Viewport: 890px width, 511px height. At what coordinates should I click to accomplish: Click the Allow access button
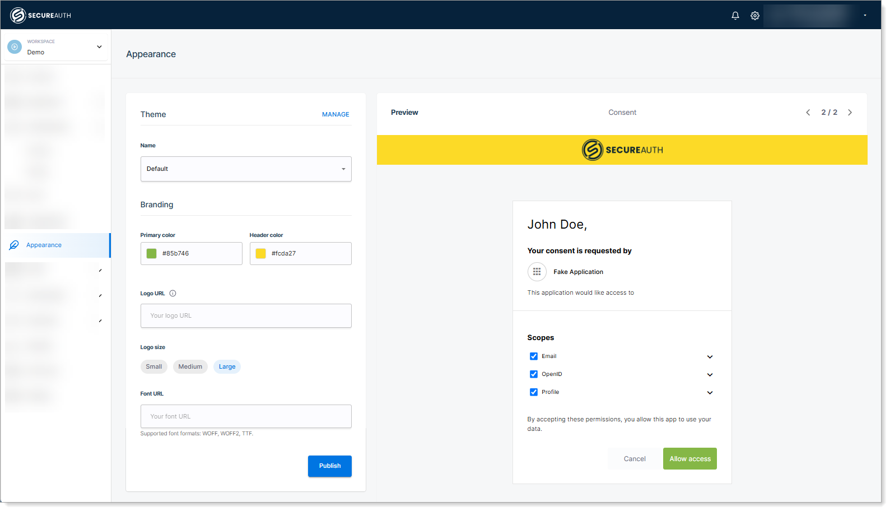pyautogui.click(x=690, y=459)
